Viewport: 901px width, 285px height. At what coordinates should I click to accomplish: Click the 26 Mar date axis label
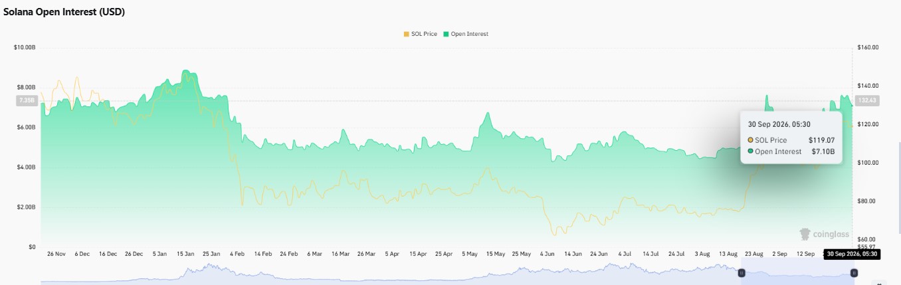366,254
